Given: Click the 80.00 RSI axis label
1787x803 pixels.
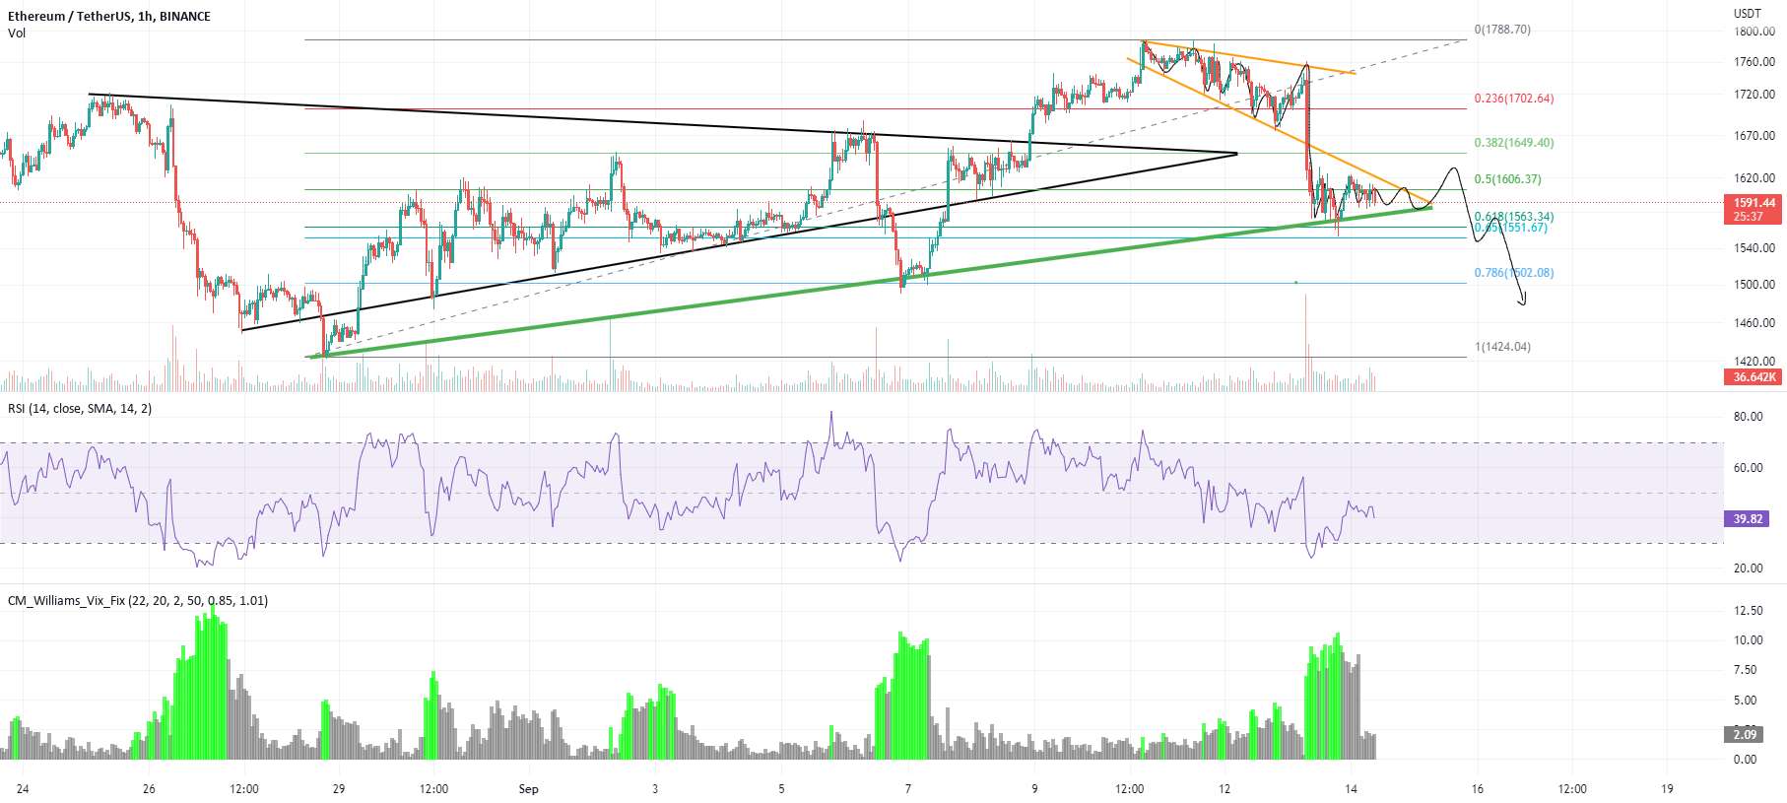Looking at the screenshot, I should coord(1749,418).
